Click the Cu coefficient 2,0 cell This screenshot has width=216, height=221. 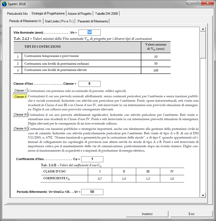pyautogui.click(x=172, y=179)
